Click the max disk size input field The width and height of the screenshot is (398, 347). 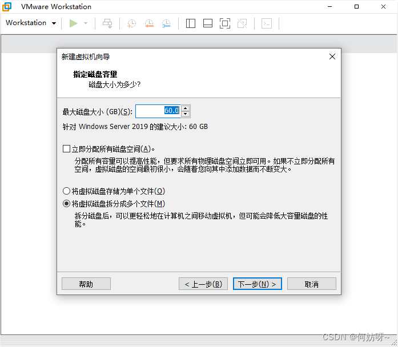(x=158, y=111)
